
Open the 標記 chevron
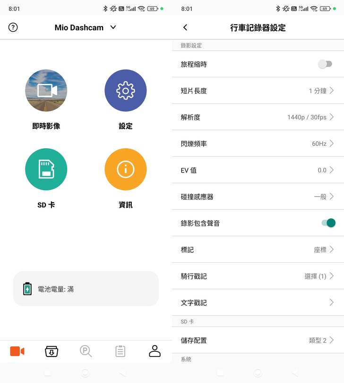[332, 249]
